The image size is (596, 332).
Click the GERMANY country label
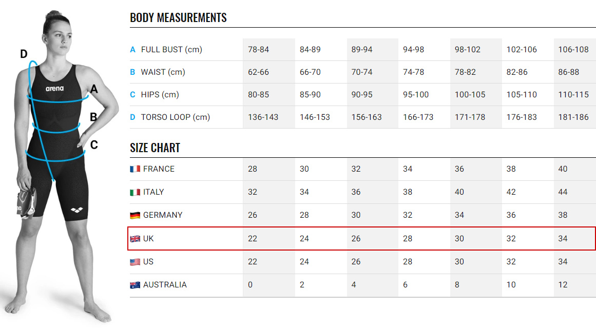coord(163,215)
